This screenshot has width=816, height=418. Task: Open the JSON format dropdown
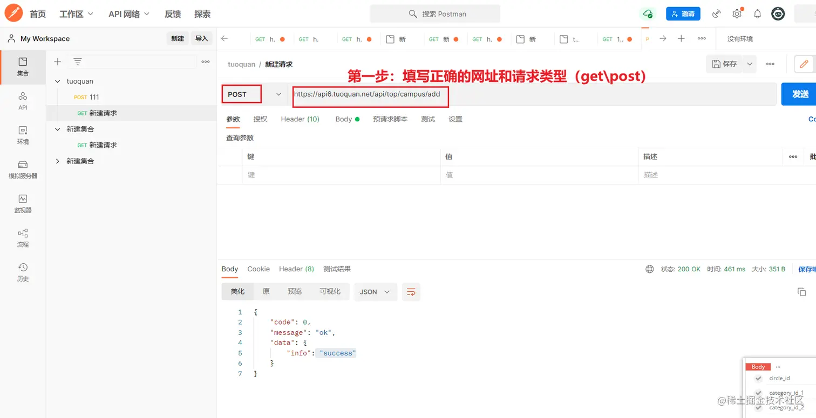(x=375, y=292)
